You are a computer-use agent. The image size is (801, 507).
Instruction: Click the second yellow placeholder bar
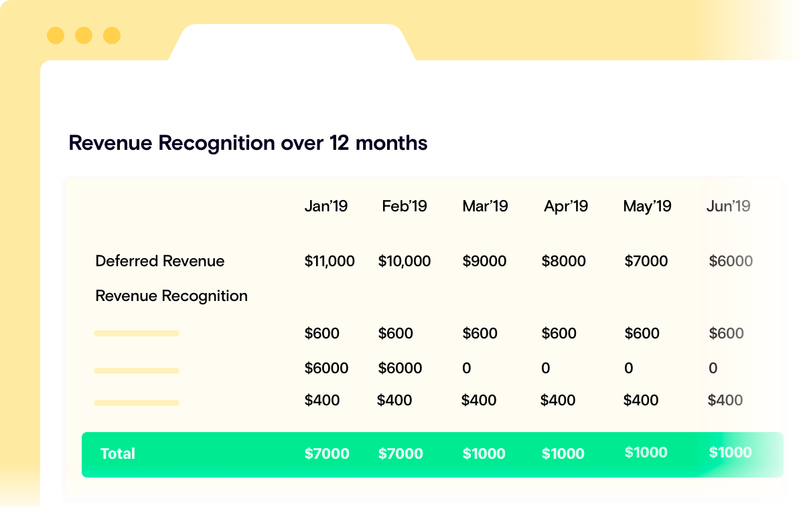(137, 371)
